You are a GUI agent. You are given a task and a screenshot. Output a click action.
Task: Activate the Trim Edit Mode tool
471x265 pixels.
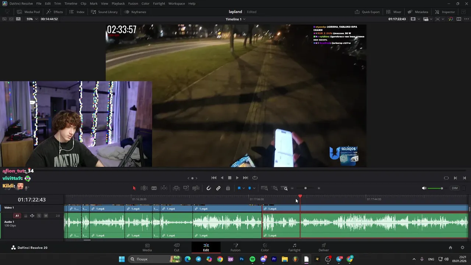point(144,188)
